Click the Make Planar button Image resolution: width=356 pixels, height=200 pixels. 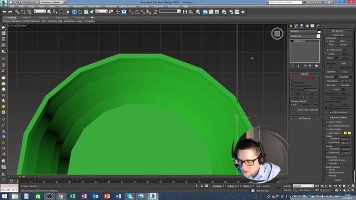point(332,81)
